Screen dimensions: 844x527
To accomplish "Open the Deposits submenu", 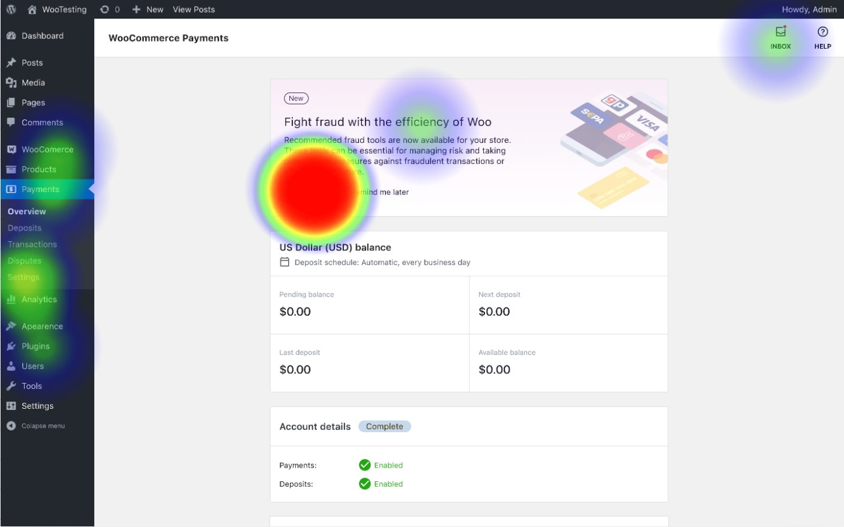I will click(25, 228).
